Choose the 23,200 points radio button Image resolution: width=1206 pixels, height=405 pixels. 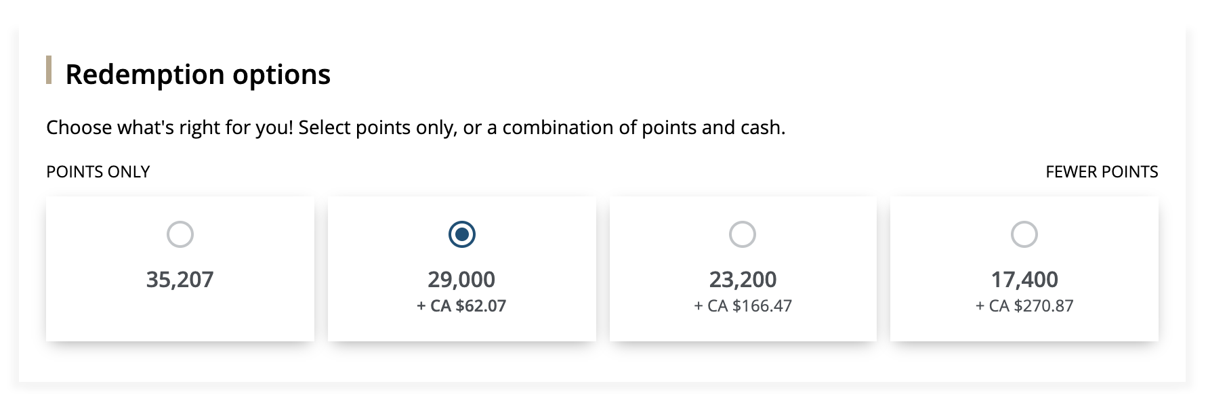(x=743, y=234)
